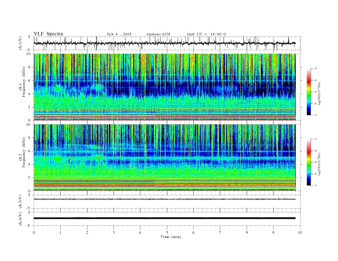Screen dimensions: 338x261
Task: Click the '10' tick on time axis
Action: click(300, 232)
